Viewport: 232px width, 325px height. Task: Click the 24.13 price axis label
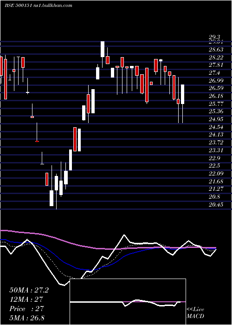tap(216, 135)
